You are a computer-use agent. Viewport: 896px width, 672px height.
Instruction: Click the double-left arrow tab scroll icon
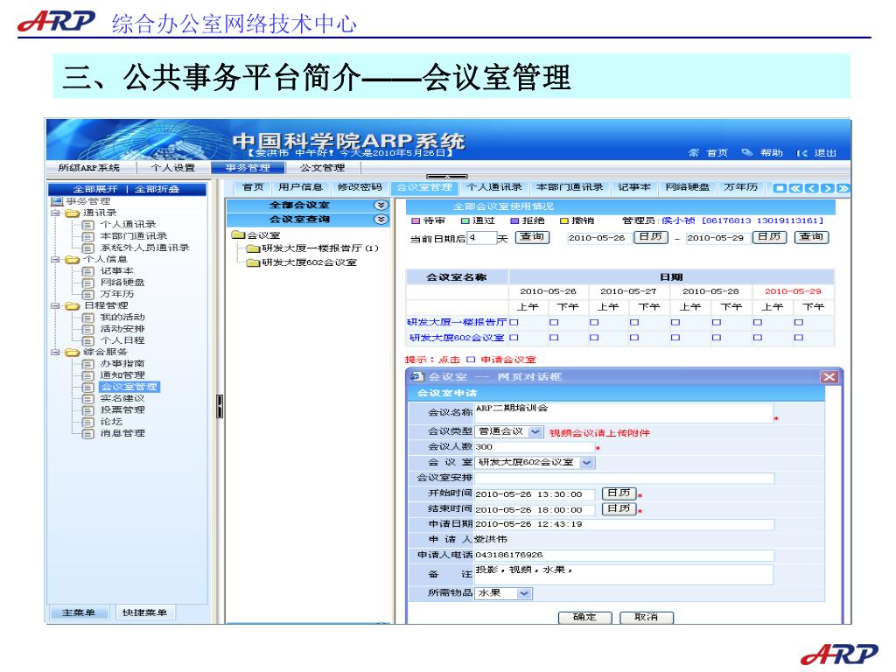(795, 188)
